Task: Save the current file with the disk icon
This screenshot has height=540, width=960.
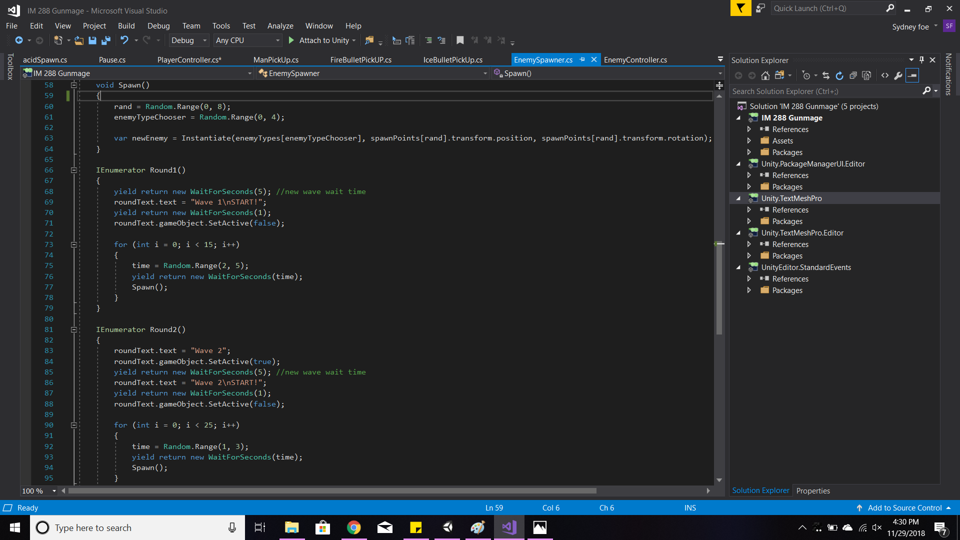Action: pyautogui.click(x=92, y=40)
